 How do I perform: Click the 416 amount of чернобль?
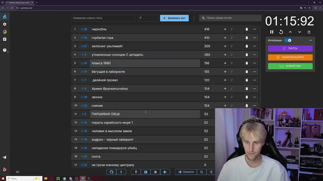click(207, 29)
